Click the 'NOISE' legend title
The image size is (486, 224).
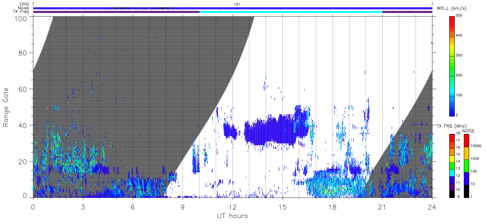pyautogui.click(x=468, y=130)
